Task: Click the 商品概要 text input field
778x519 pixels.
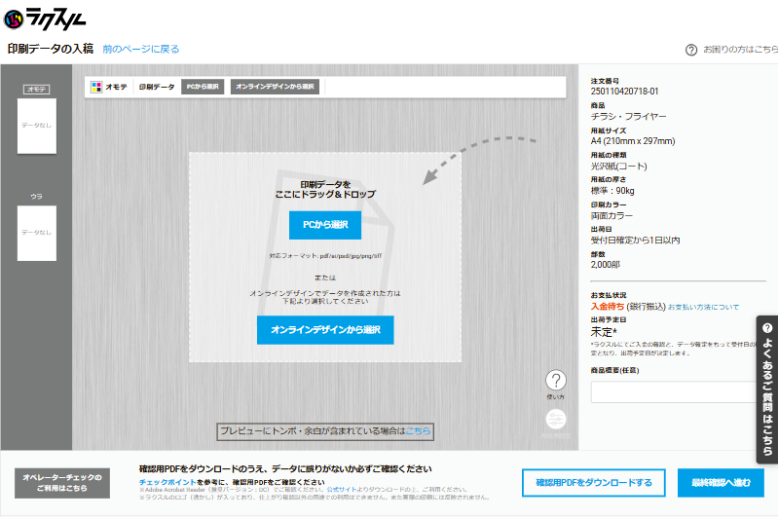Action: [672, 391]
